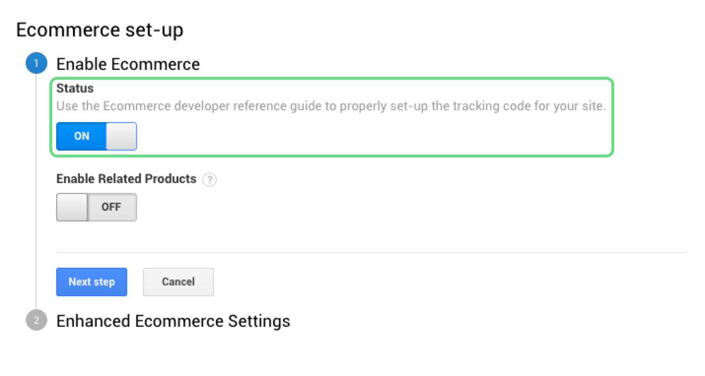Image resolution: width=705 pixels, height=376 pixels.
Task: Click the vertical line connecting the steps
Action: click(36, 192)
